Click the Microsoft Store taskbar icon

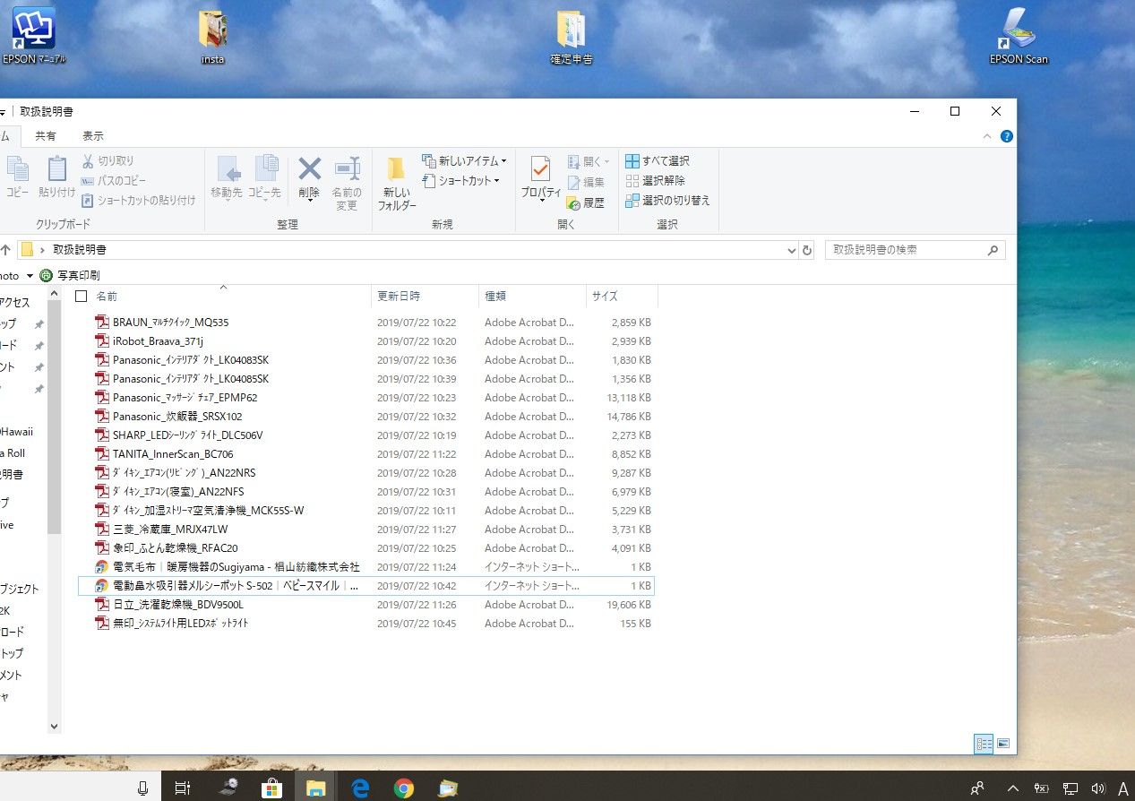pyautogui.click(x=272, y=788)
